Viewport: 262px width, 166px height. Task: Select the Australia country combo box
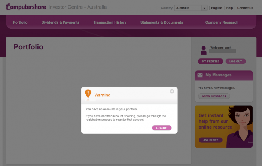click(x=191, y=8)
